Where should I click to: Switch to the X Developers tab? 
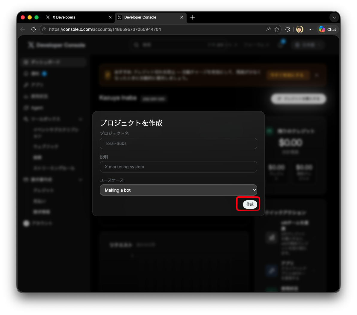(78, 17)
